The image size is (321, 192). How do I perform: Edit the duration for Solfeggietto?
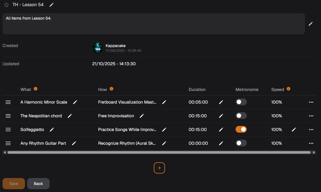[x=221, y=129]
